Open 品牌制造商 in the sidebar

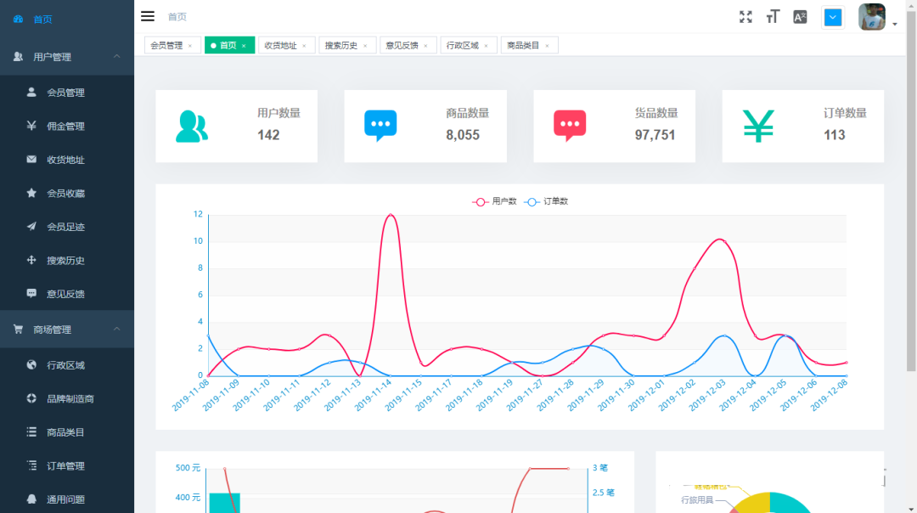tap(70, 398)
